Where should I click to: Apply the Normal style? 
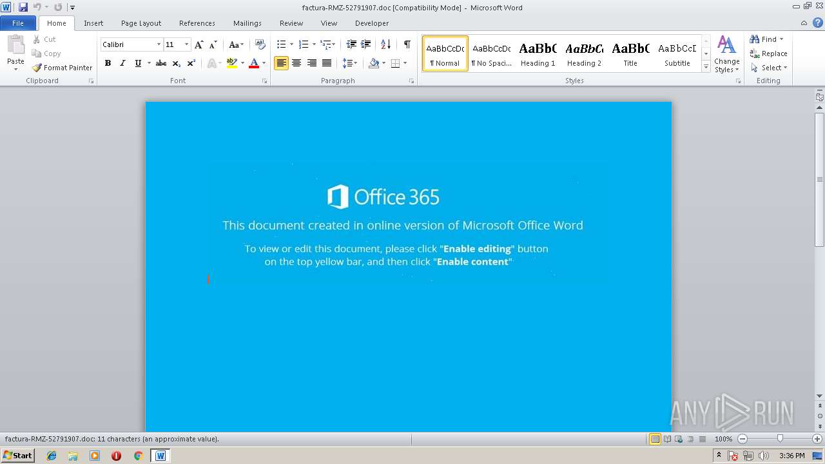[445, 53]
